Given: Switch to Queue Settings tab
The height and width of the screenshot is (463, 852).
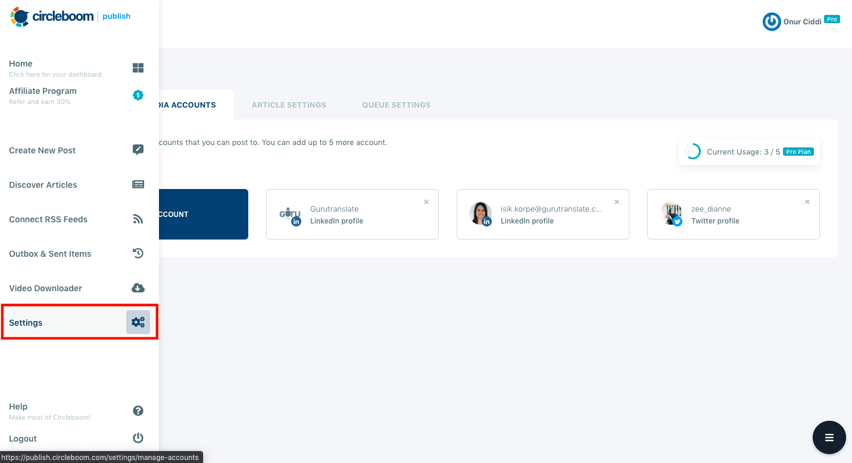Looking at the screenshot, I should [x=397, y=105].
